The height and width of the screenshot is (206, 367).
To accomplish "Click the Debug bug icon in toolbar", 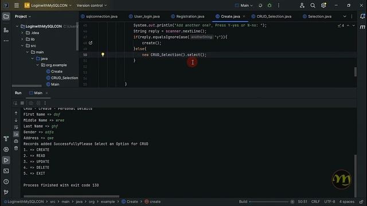I will (270, 5).
